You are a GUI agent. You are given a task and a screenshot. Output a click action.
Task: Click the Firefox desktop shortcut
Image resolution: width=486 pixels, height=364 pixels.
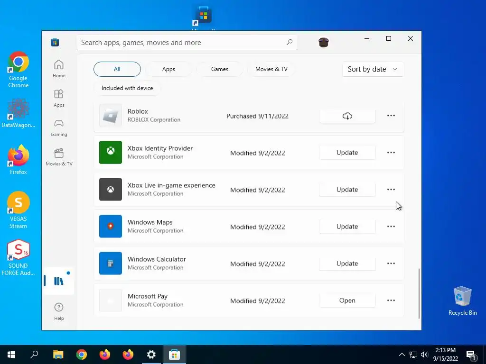click(x=19, y=160)
